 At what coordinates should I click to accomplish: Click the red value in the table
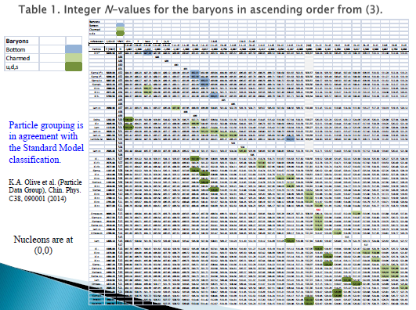(x=318, y=210)
